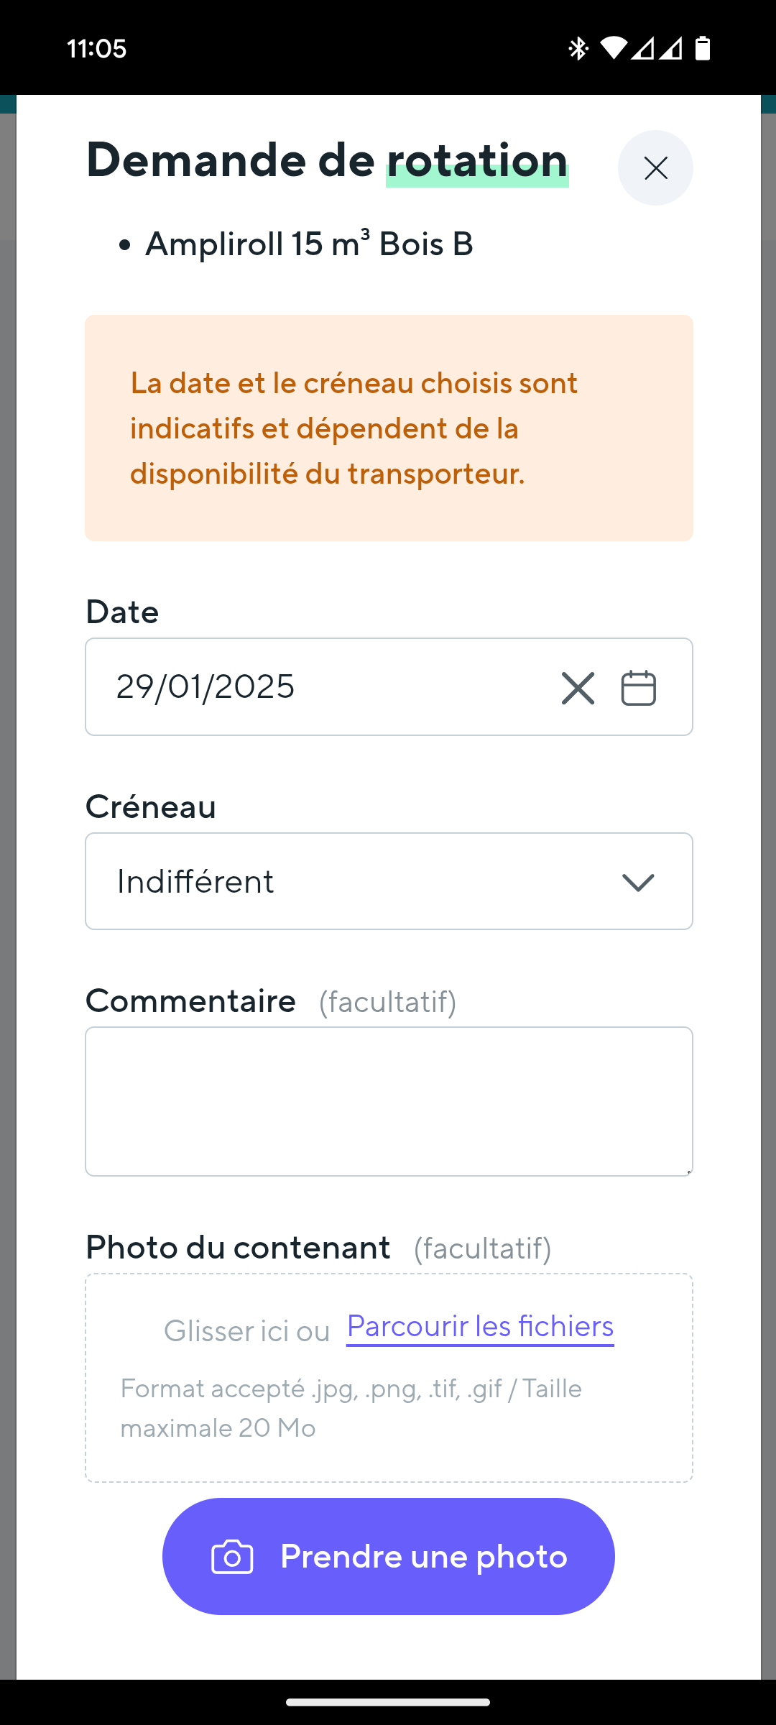
Task: Click the Glisser ici ou drop zone
Action: 246,1331
